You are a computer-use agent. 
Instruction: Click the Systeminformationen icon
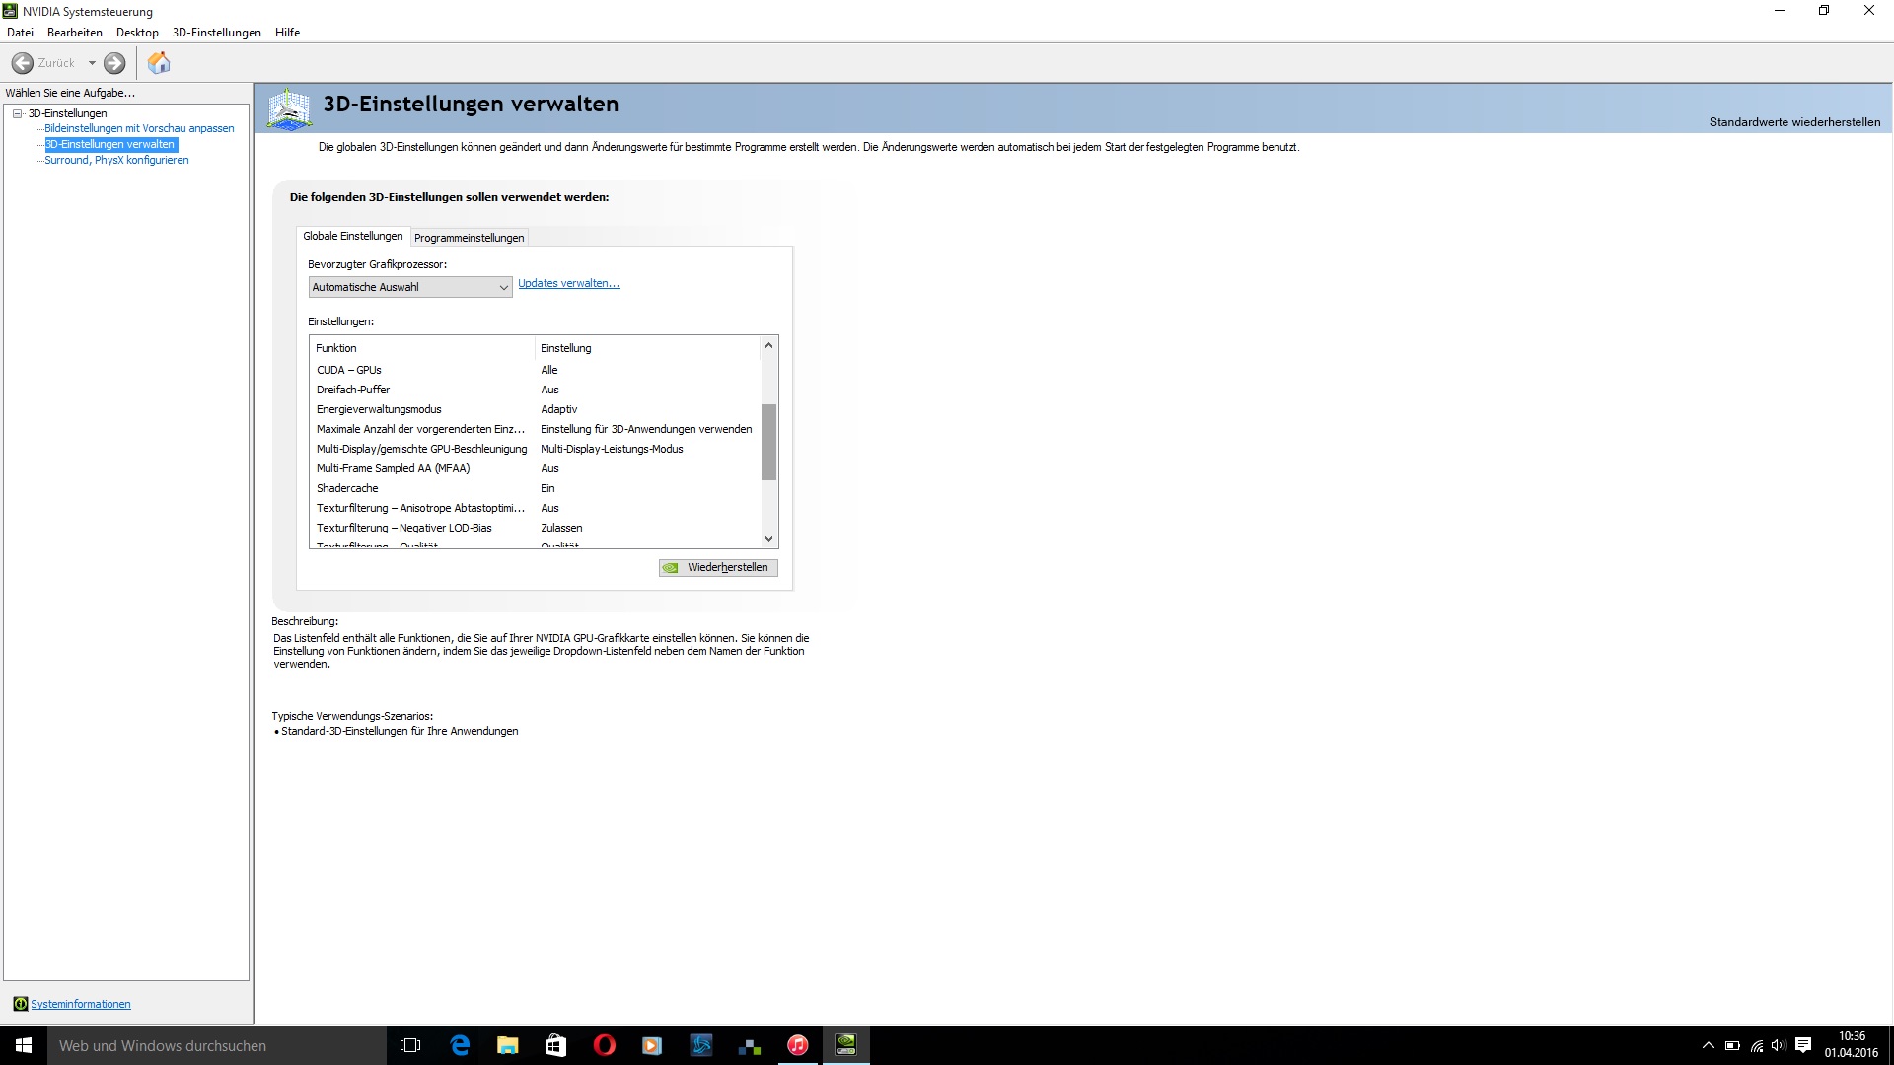pos(20,1004)
